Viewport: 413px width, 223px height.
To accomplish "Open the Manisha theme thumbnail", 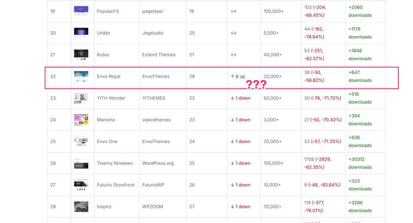I will click(81, 120).
